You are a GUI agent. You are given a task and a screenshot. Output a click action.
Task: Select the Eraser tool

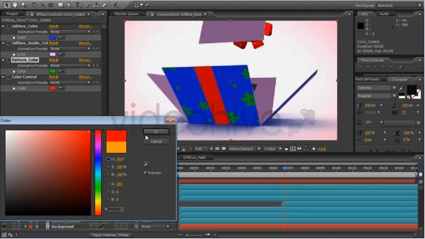tap(104, 5)
